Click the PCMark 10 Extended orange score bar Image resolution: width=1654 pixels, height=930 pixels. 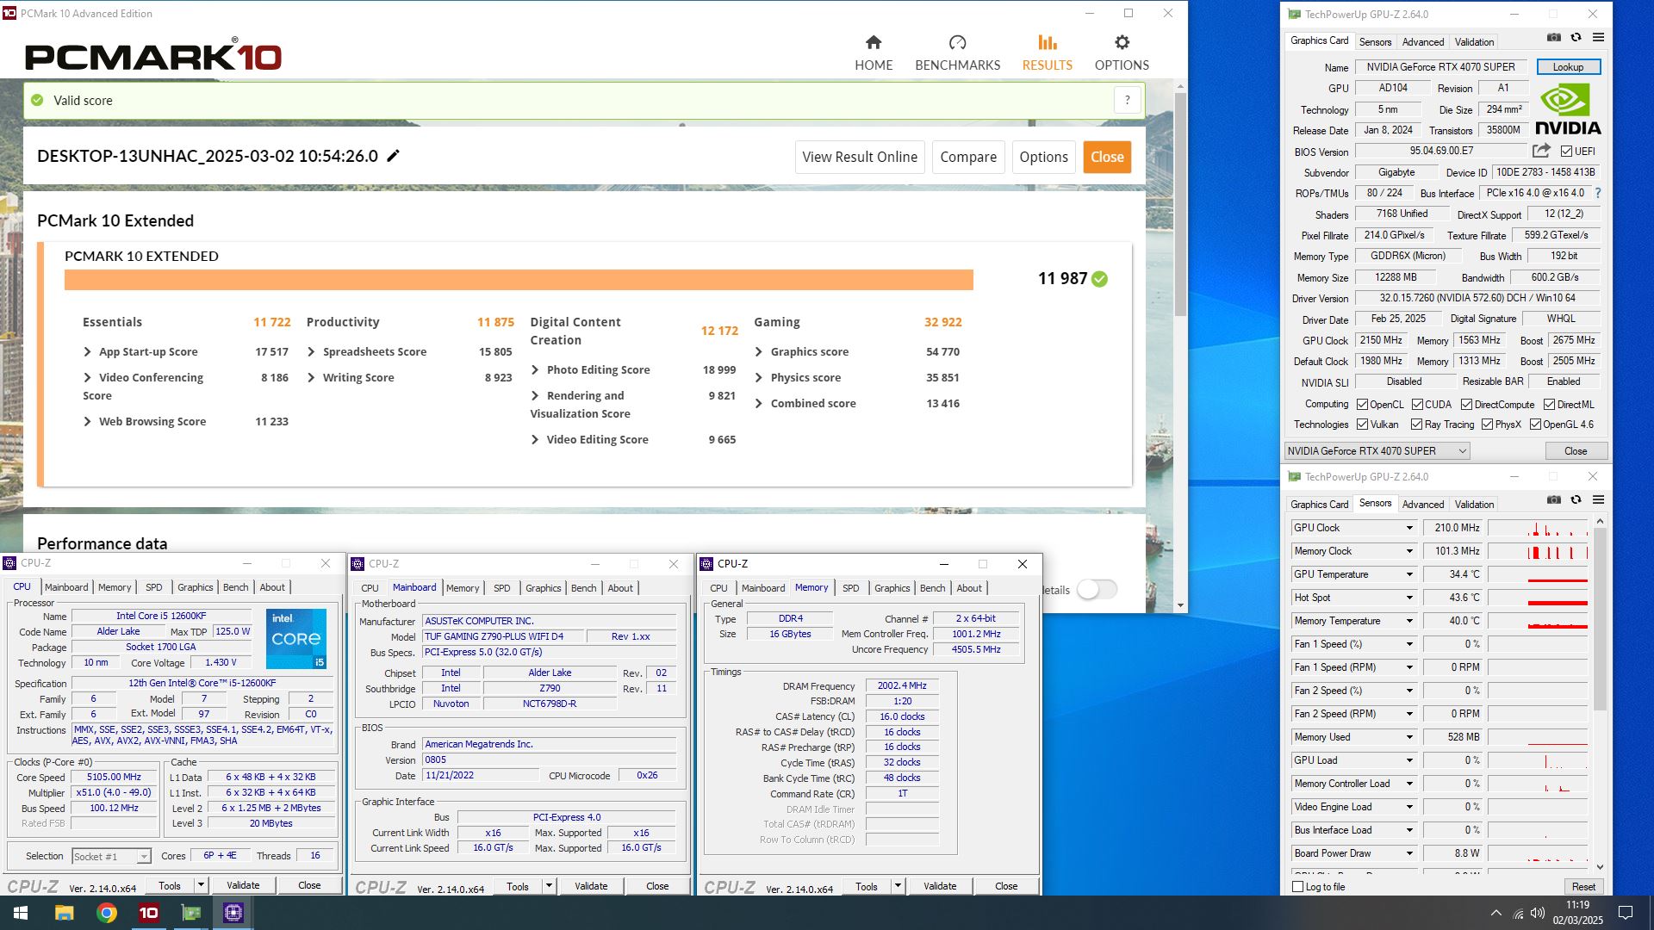pyautogui.click(x=519, y=279)
